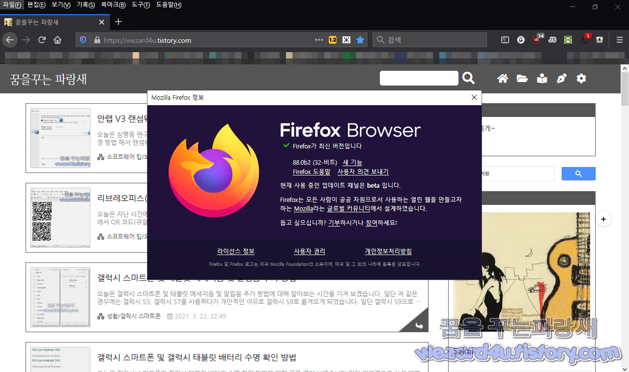629x372 pixels.
Task: Click the blog header search field
Action: pos(419,78)
